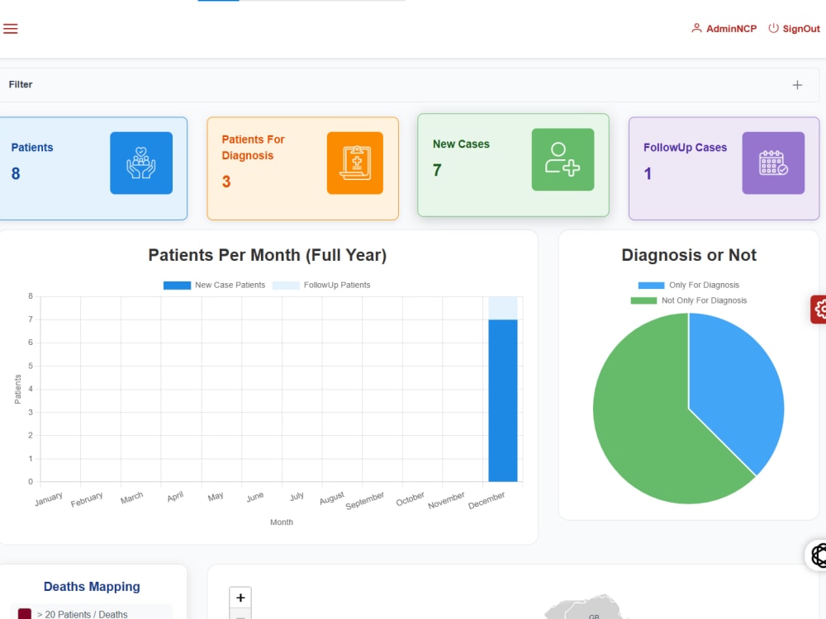This screenshot has width=826, height=619.
Task: Click the Only For Diagnosis legend label
Action: point(704,285)
